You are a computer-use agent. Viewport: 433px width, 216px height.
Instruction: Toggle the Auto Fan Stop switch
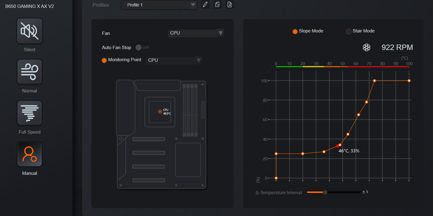pos(142,48)
